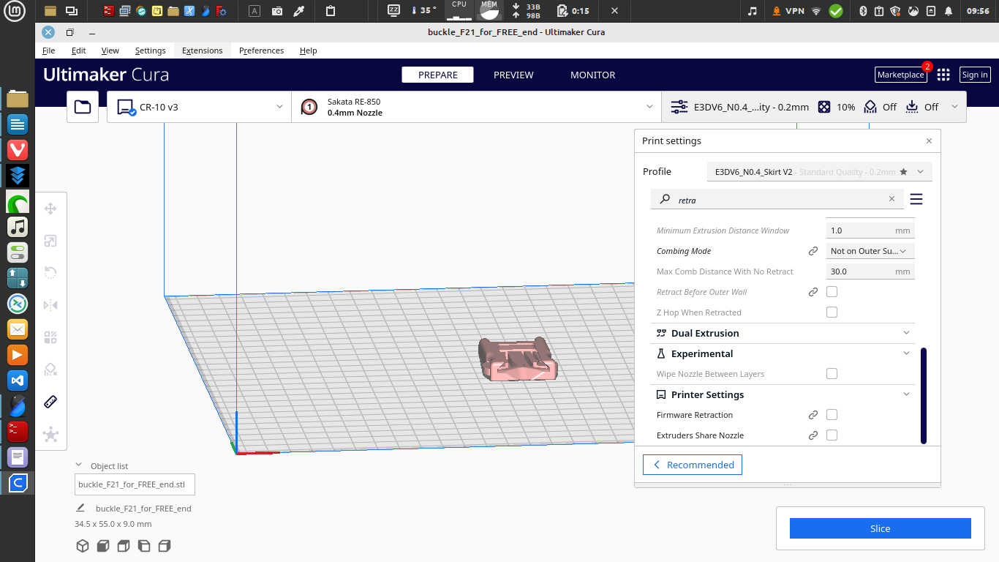The width and height of the screenshot is (999, 562).
Task: Open the settings visibility hamburger menu
Action: pos(916,199)
